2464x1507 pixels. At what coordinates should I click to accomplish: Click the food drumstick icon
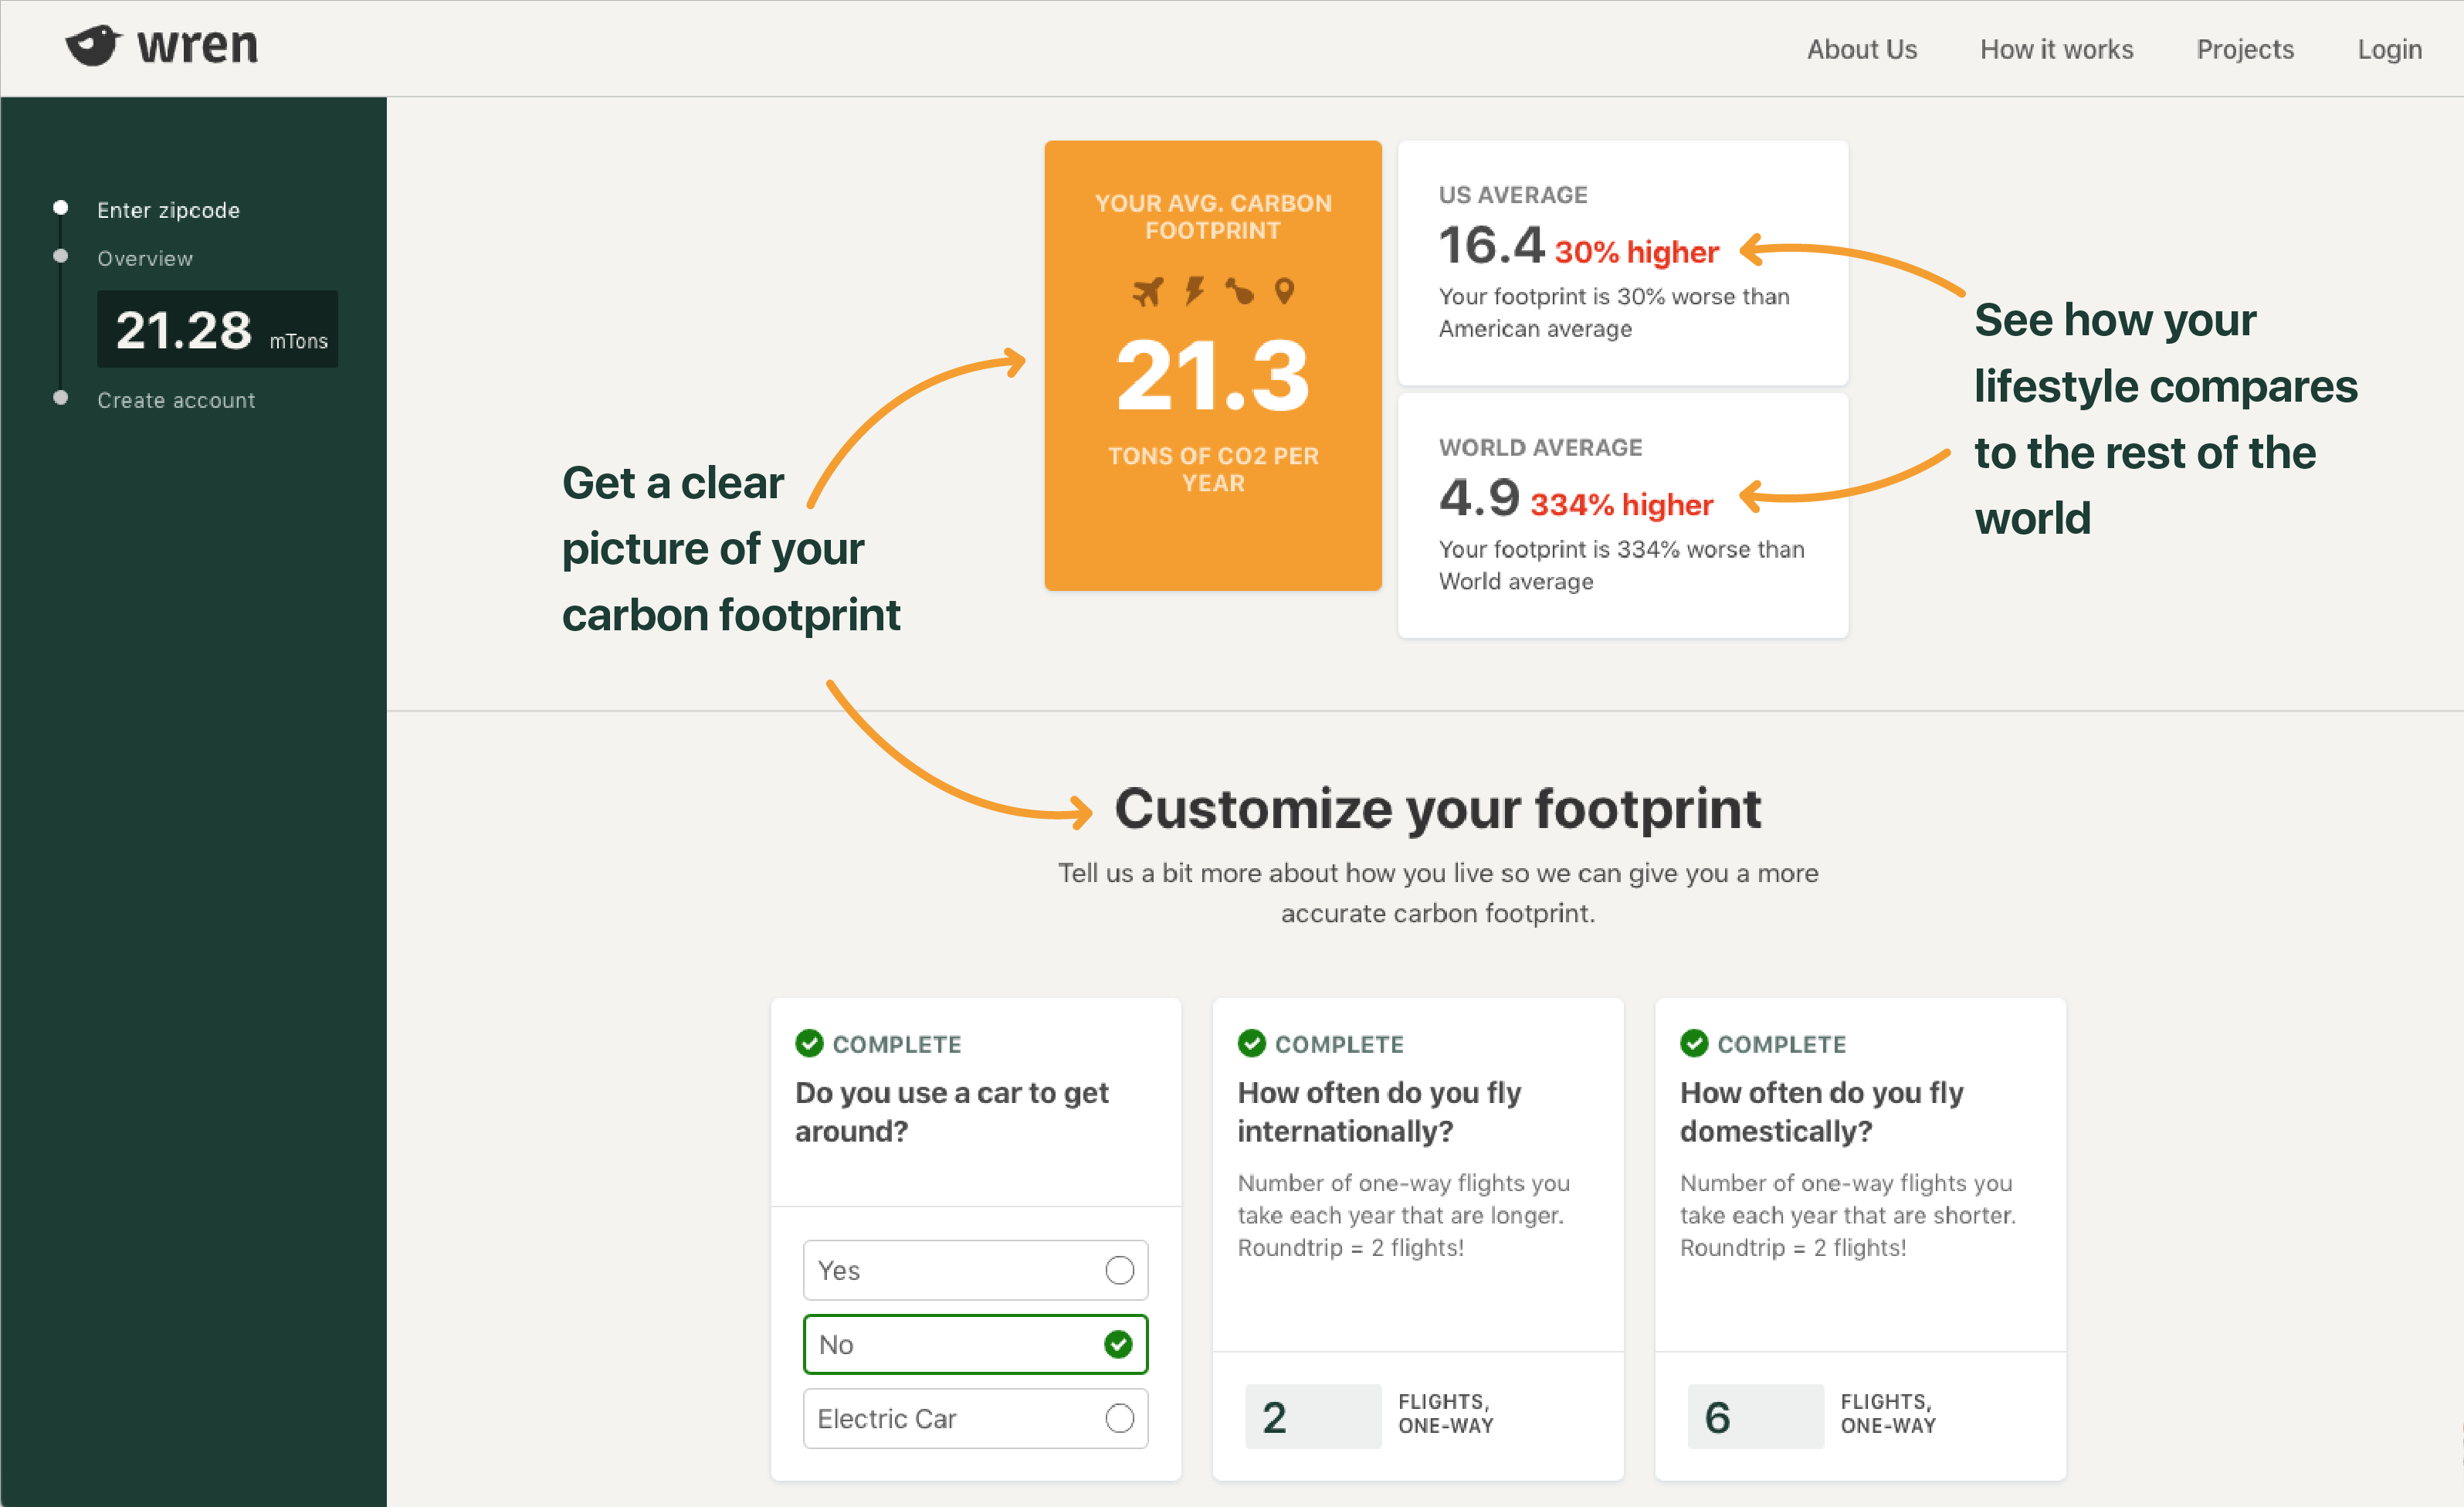click(1239, 291)
